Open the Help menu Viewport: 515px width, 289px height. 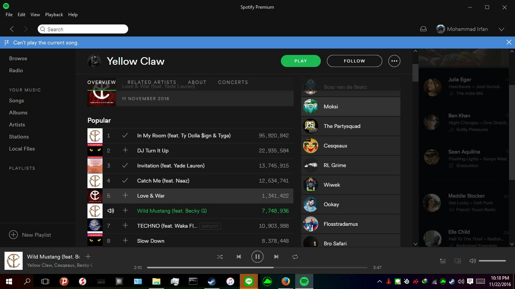(73, 14)
